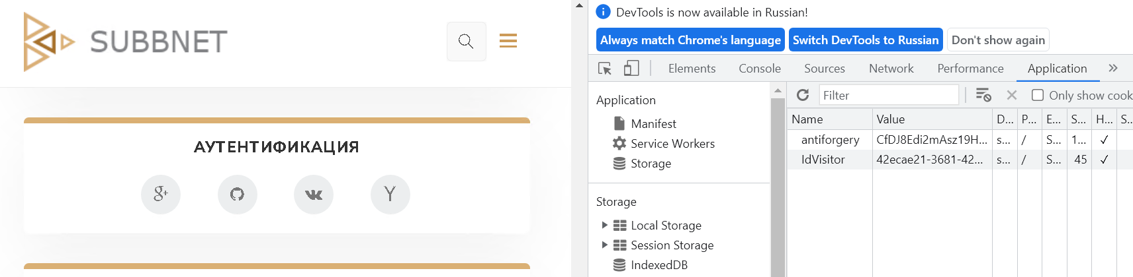Select the antiforgery cookie row
This screenshot has height=277, width=1133.
pyautogui.click(x=830, y=140)
